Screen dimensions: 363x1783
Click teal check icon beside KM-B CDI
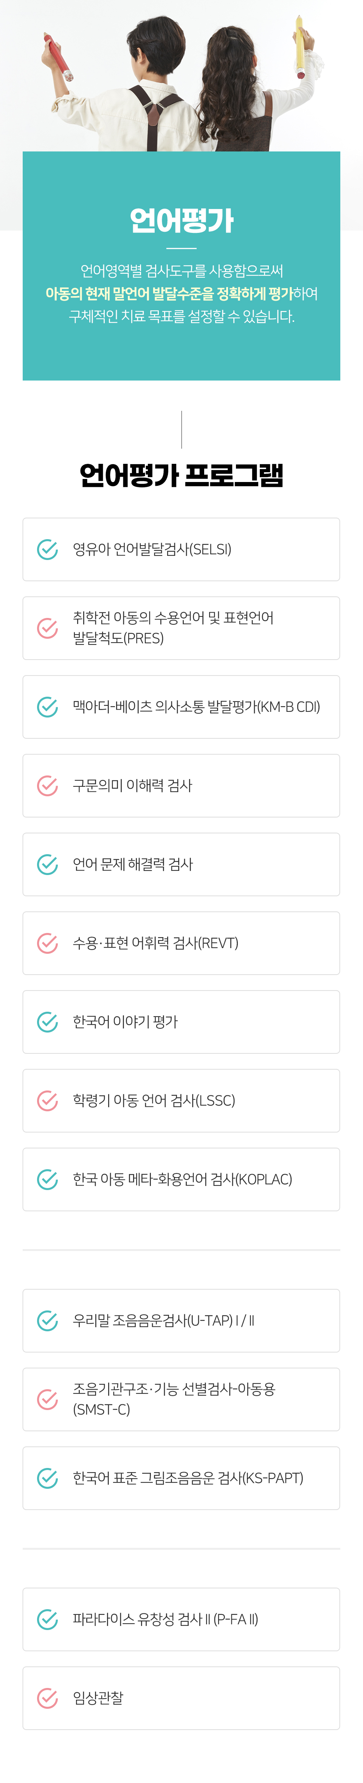coord(47,707)
